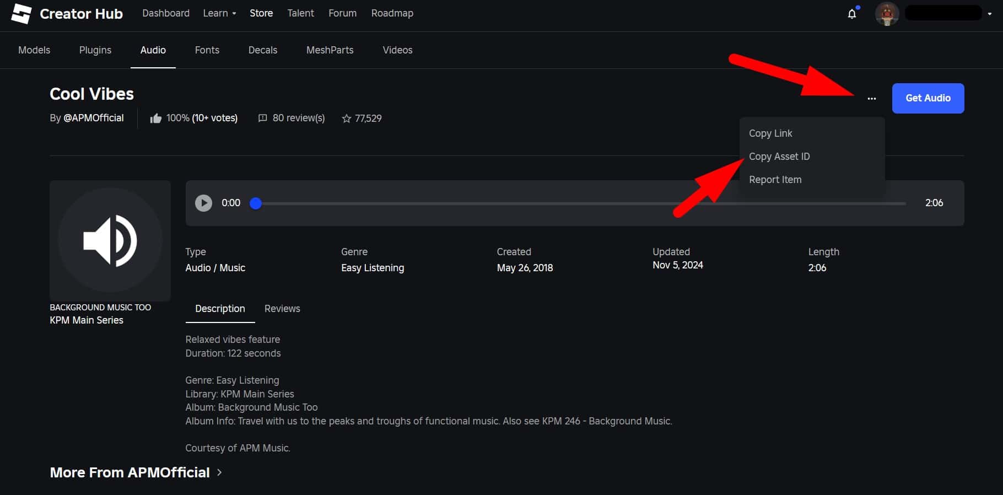The image size is (1003, 495).
Task: Open the account dropdown arrow
Action: 990,14
